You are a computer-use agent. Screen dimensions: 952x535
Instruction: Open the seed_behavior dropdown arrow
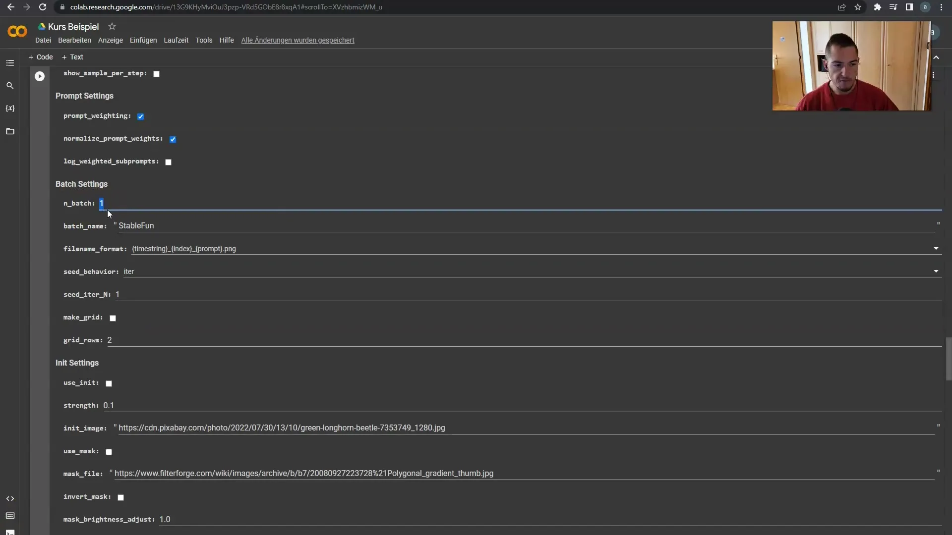[x=936, y=271]
